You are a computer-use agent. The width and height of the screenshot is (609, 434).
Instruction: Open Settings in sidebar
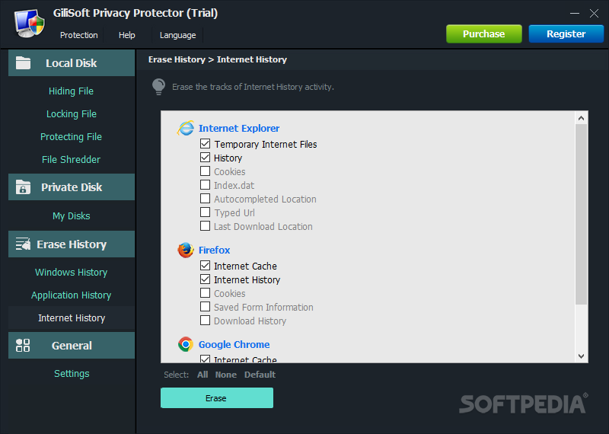72,373
